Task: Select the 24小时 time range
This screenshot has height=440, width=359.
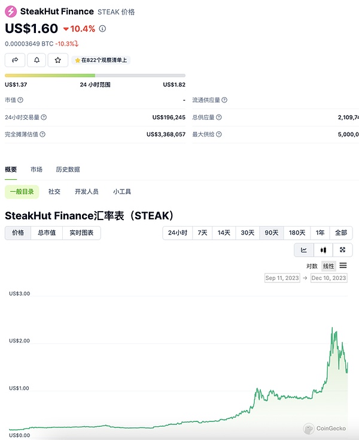Action: (177, 233)
